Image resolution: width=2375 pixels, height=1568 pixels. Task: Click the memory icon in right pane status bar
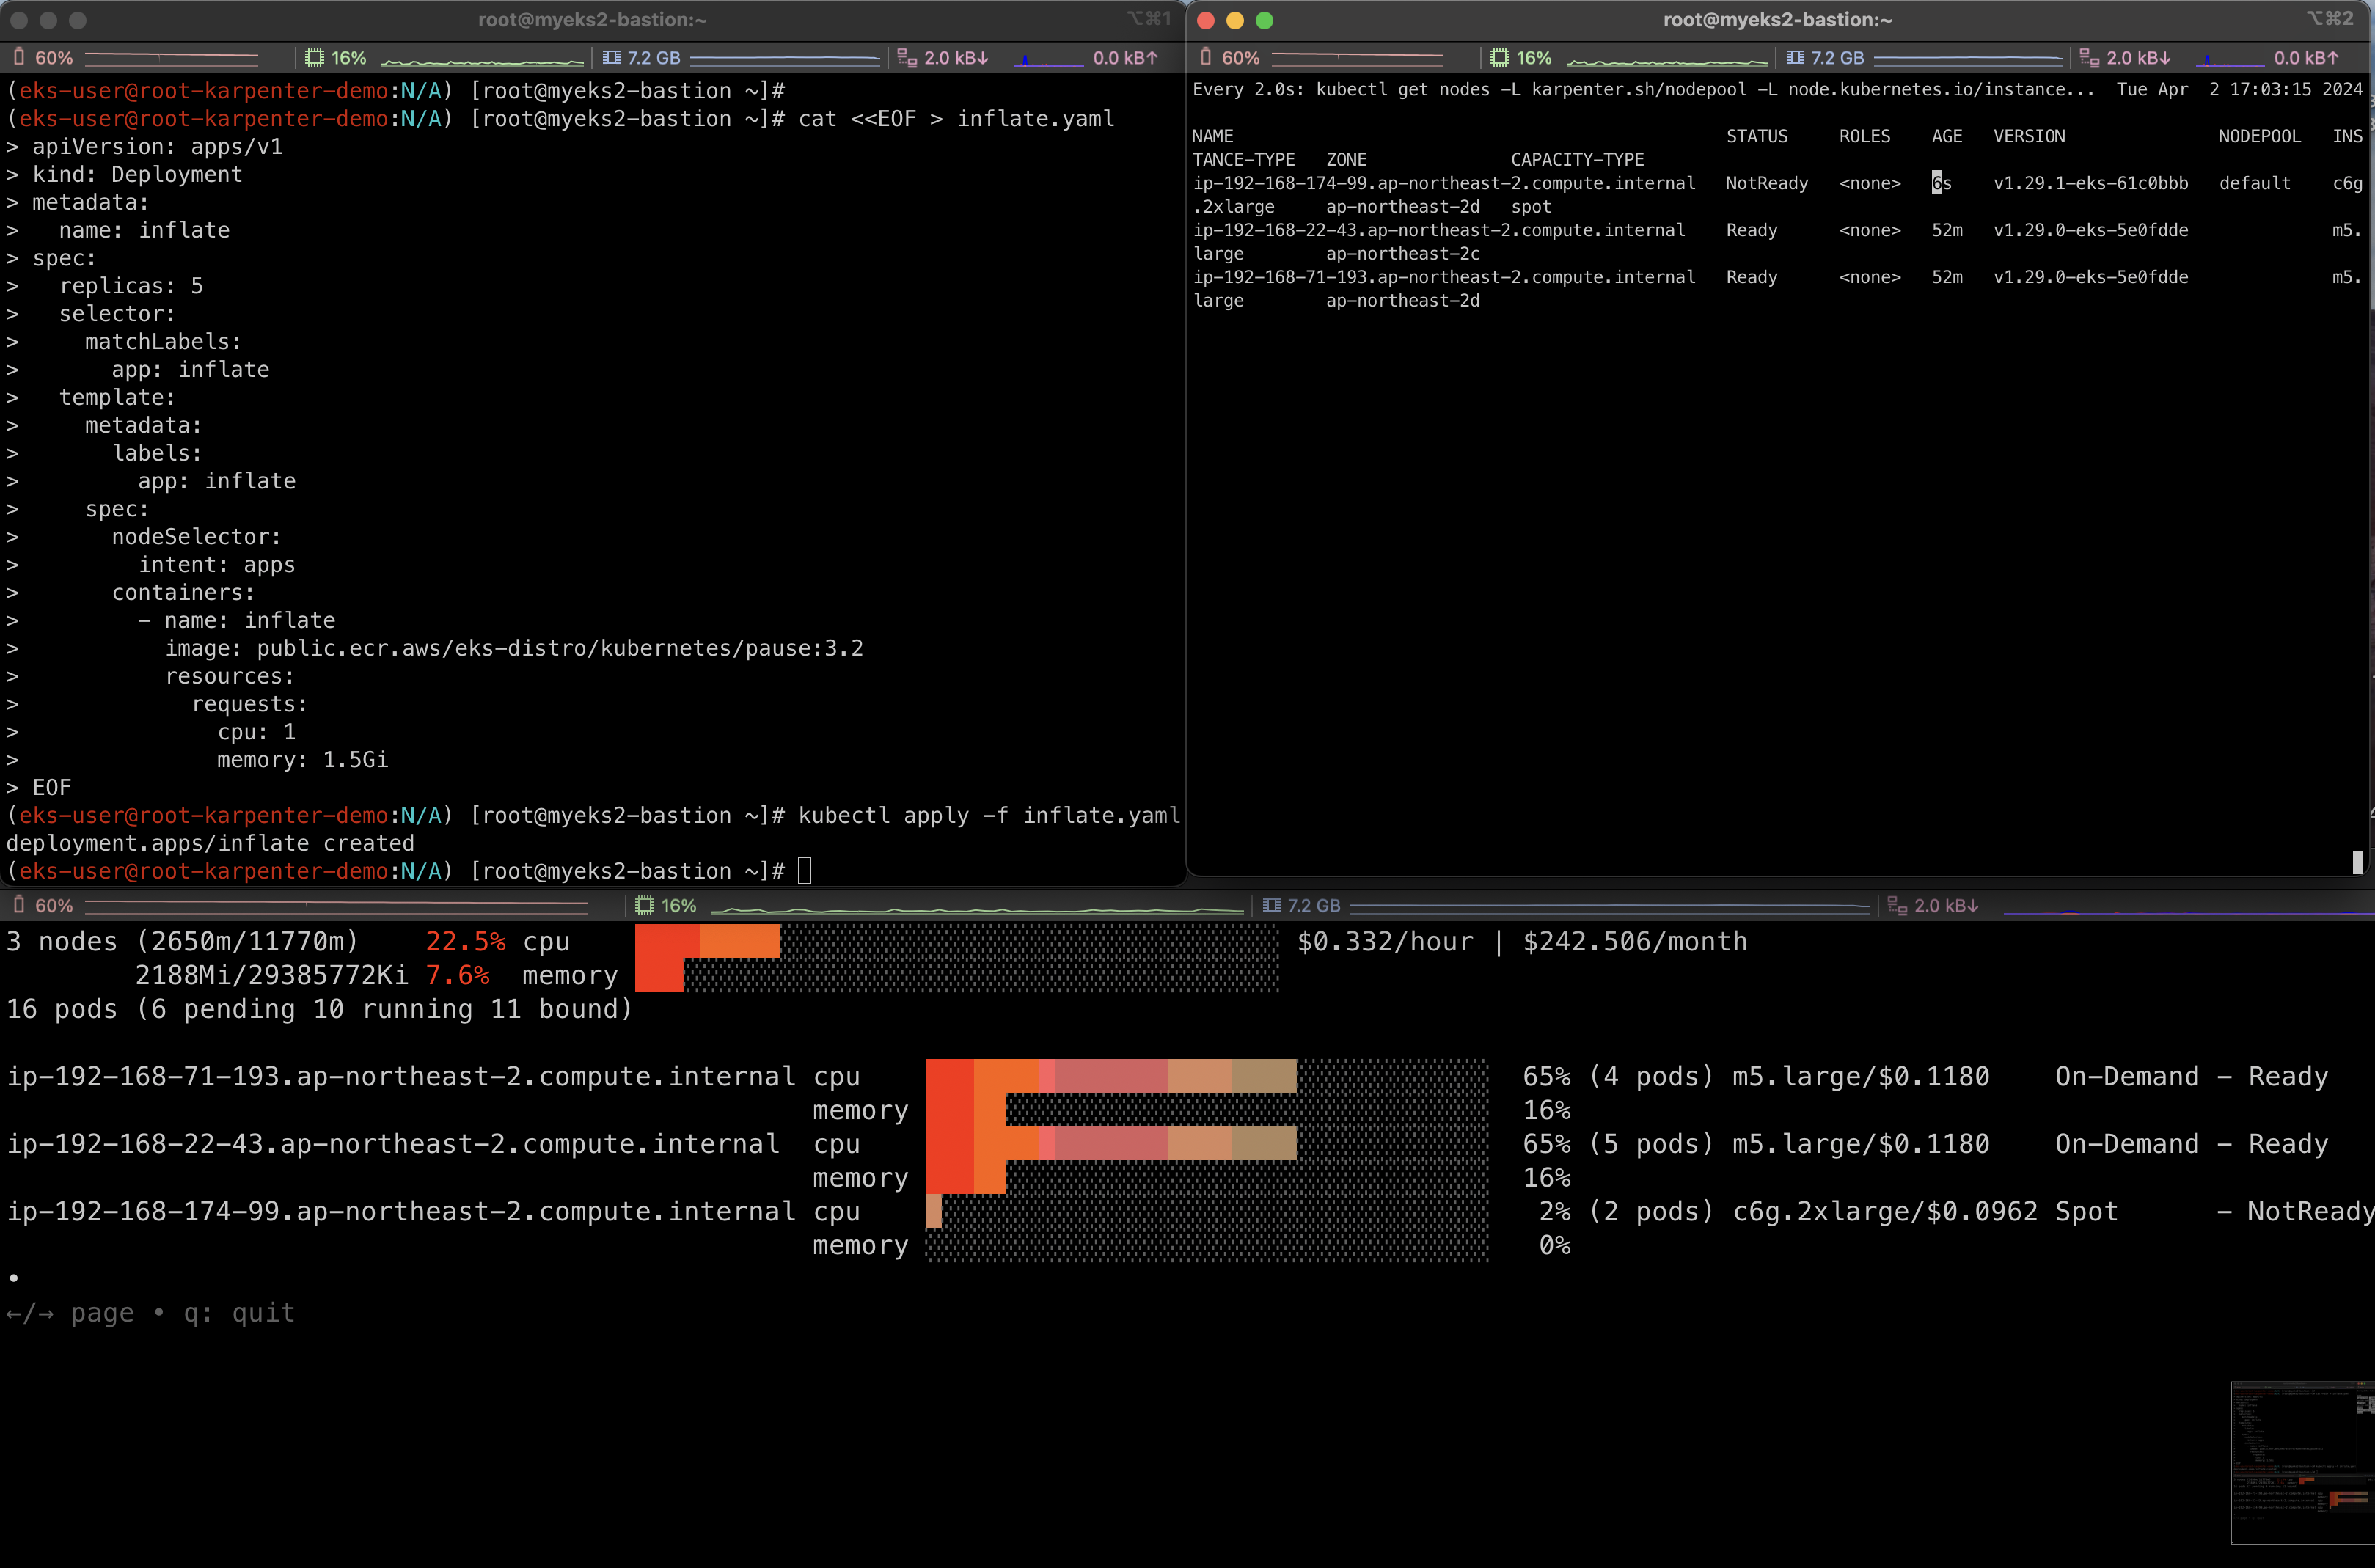coord(1795,57)
